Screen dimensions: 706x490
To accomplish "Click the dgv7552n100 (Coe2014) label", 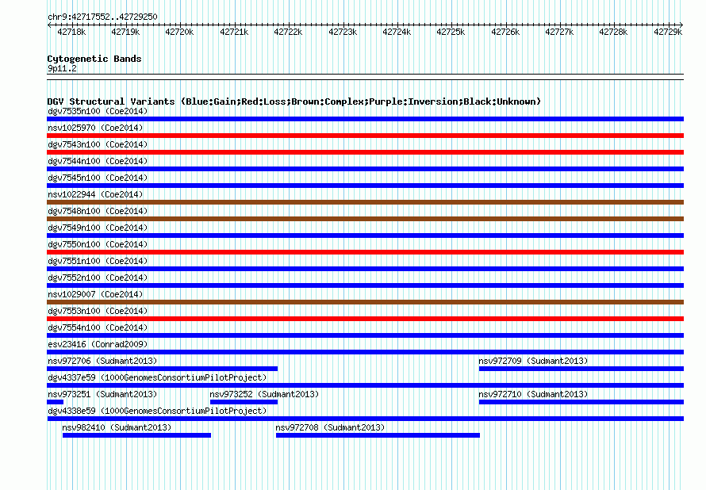I will 98,278.
